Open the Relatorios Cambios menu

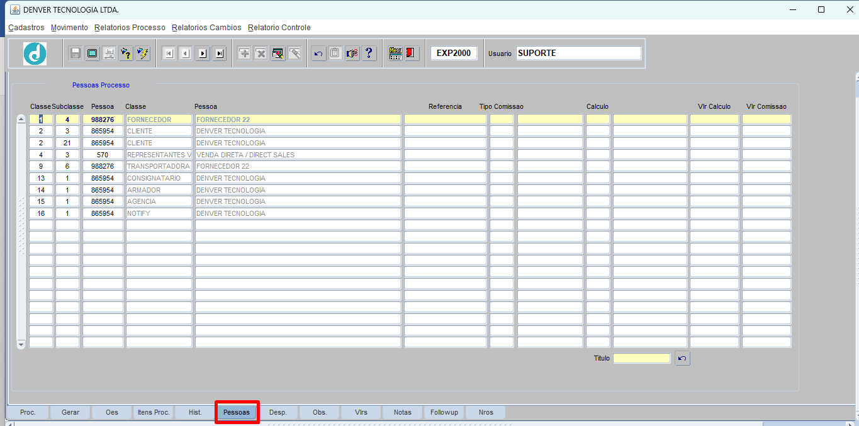tap(206, 28)
